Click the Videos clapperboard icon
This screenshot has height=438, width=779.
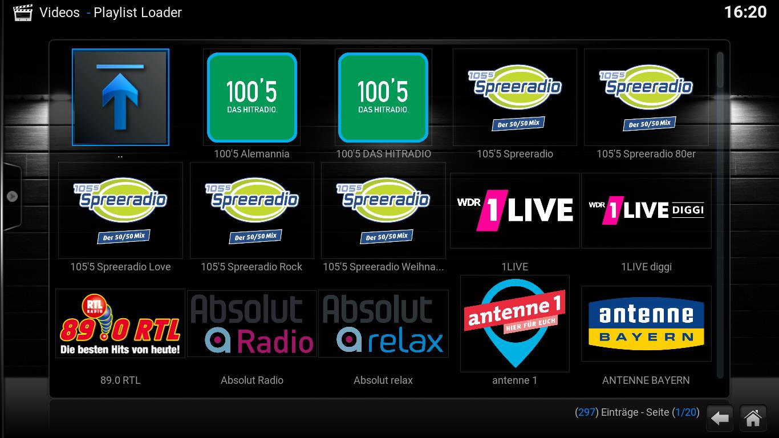click(23, 13)
